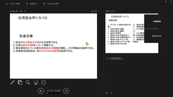This screenshot has height=97, width=173.
Task: Open the see all slides grid view
Action: coord(20,82)
